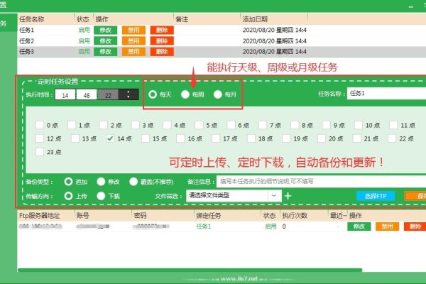Select 下载 transfer direction
This screenshot has width=426, height=284.
pyautogui.click(x=101, y=196)
